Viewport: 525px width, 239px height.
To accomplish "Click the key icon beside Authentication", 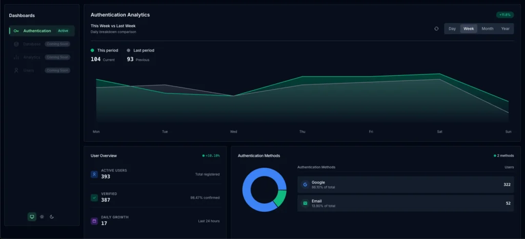I will pos(16,31).
